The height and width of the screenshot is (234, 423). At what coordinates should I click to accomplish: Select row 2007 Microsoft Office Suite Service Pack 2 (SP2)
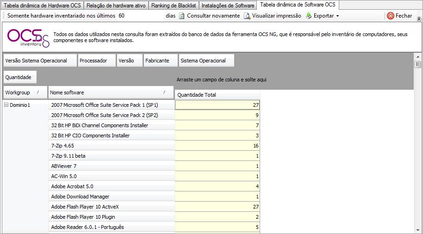pyautogui.click(x=112, y=115)
